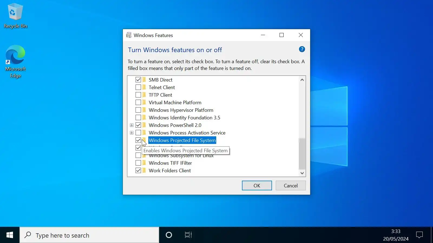Confirm changes with the OK button

pyautogui.click(x=257, y=185)
